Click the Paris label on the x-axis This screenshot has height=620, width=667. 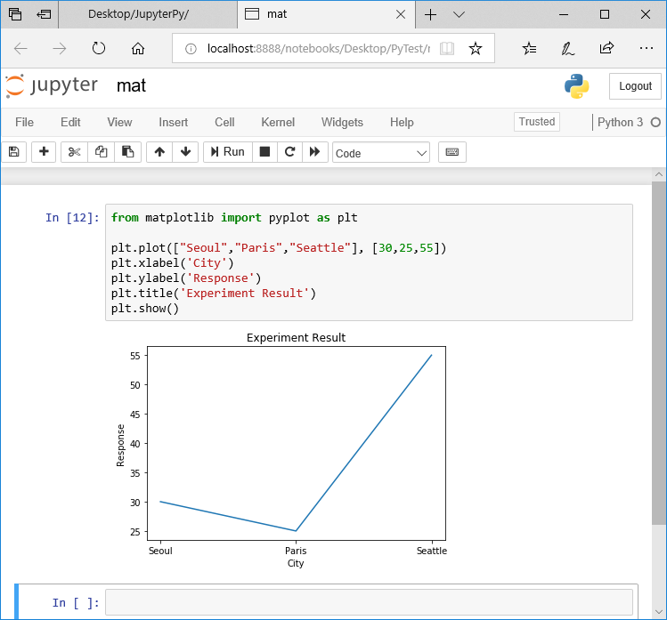[x=296, y=551]
